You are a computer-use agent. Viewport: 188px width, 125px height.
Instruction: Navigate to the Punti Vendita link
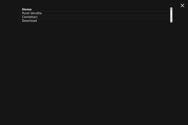click(32, 13)
